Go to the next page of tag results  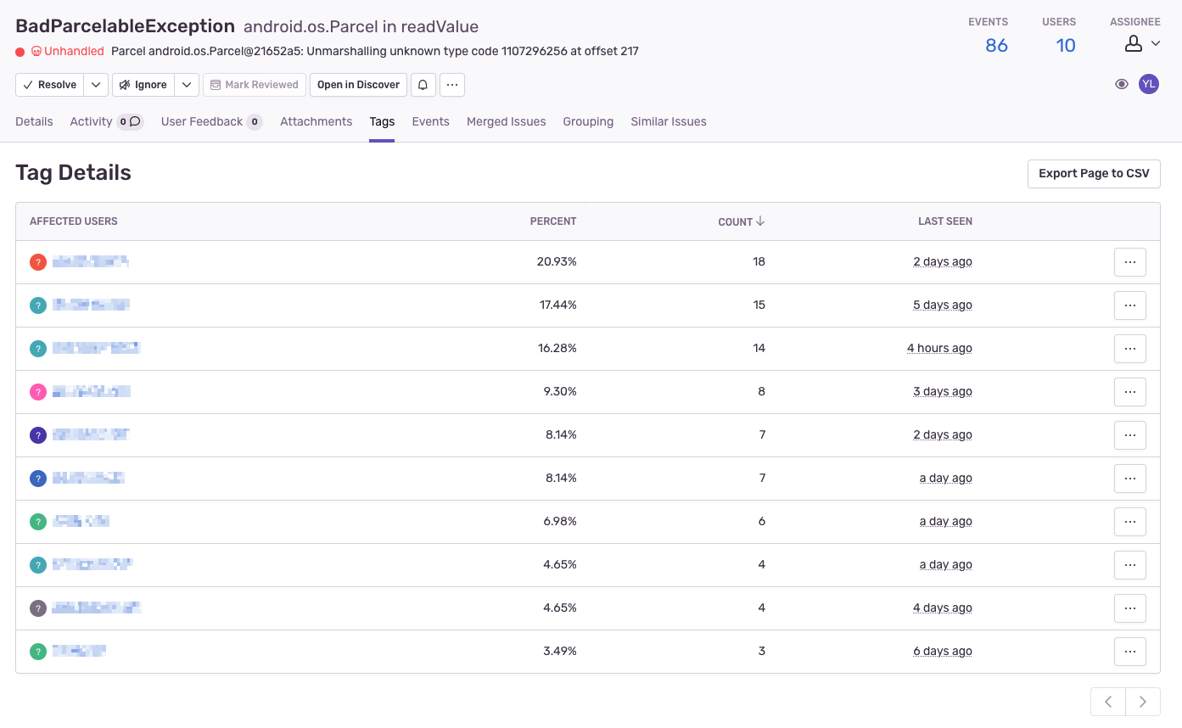click(1143, 702)
